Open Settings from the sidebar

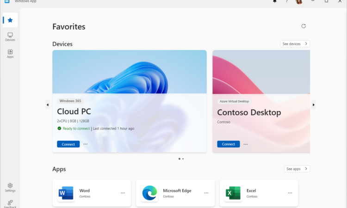[10, 188]
